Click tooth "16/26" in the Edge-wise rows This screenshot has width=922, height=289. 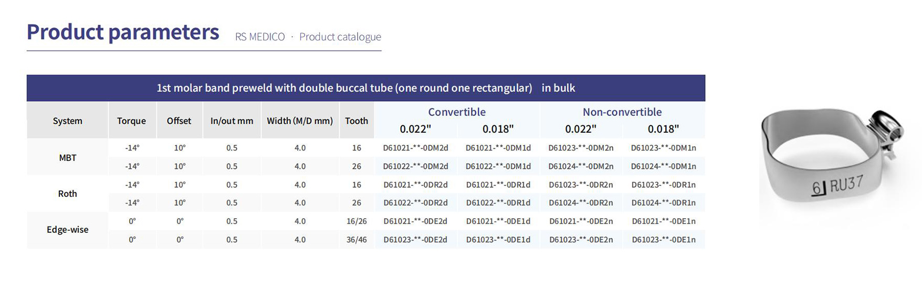click(357, 221)
